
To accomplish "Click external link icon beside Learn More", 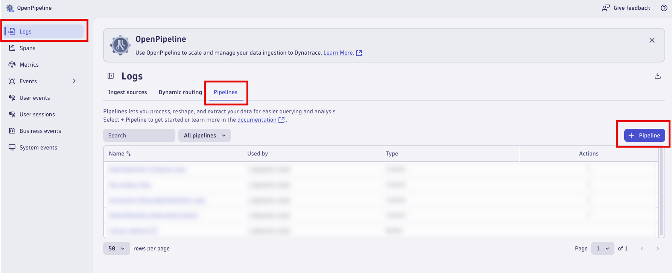I will pos(359,53).
